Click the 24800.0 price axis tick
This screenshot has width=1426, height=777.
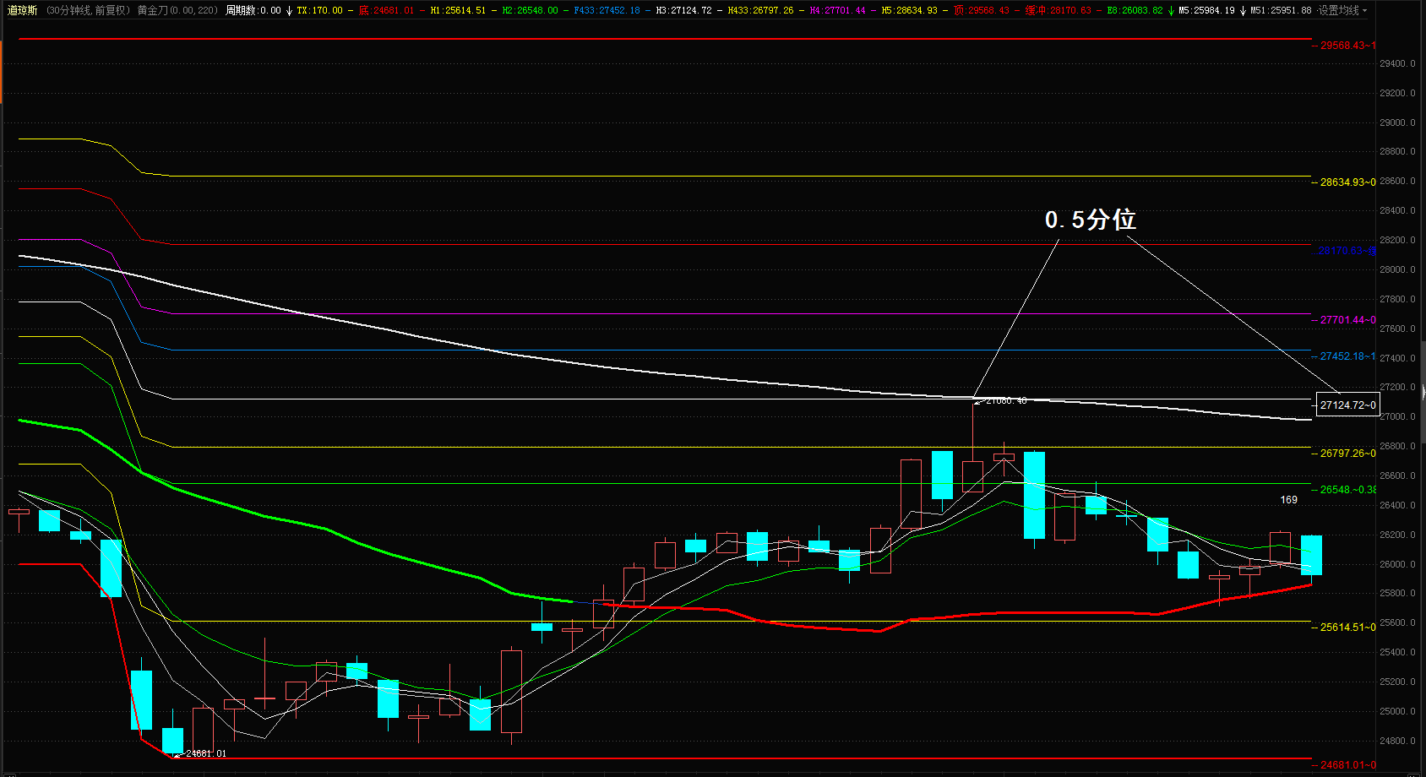pos(1397,742)
